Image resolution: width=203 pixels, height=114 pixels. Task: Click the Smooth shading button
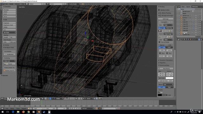point(6,37)
